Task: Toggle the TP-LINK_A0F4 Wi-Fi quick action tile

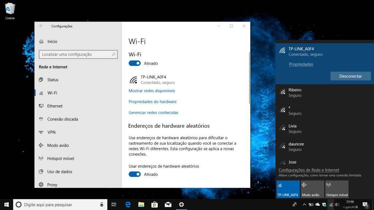Action: tap(288, 189)
